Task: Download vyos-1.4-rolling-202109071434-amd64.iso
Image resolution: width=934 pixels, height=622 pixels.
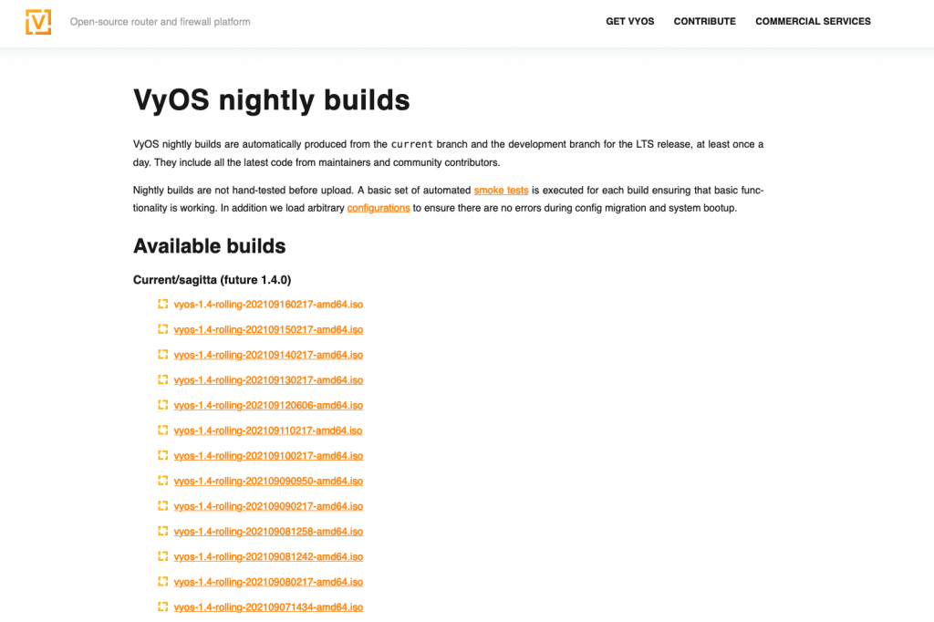Action: tap(268, 607)
